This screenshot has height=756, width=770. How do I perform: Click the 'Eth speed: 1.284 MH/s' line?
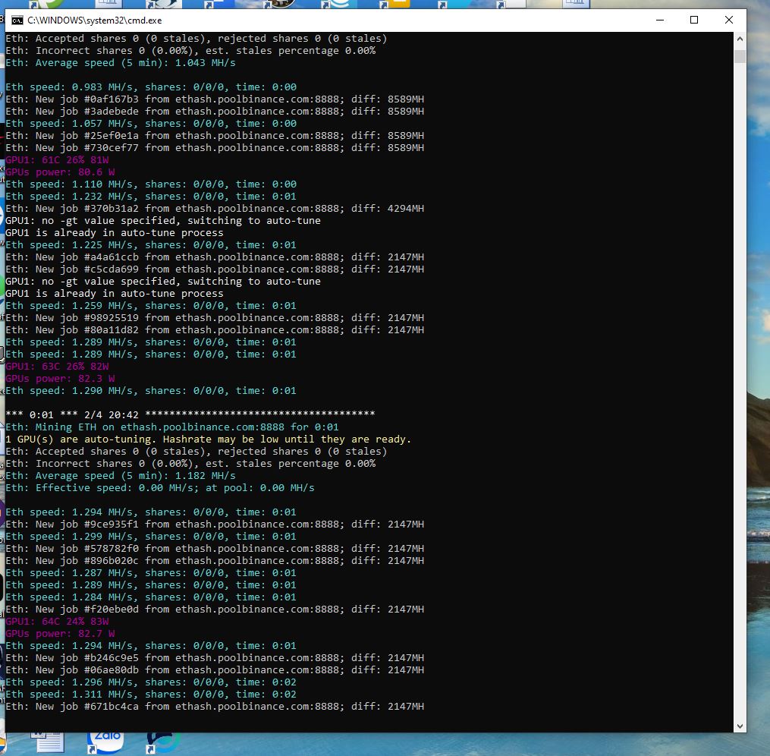[x=151, y=597]
